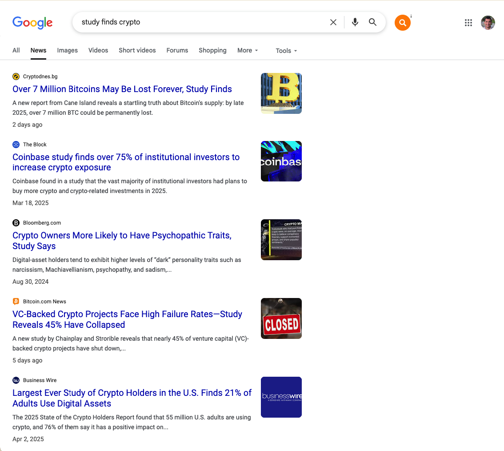Open the Tools dropdown

click(x=286, y=51)
